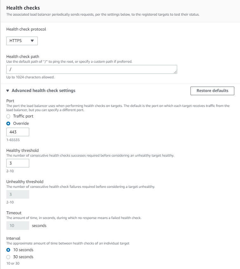Click the disabled Unhealthy threshold field
This screenshot has height=269, width=240.
pyautogui.click(x=18, y=195)
